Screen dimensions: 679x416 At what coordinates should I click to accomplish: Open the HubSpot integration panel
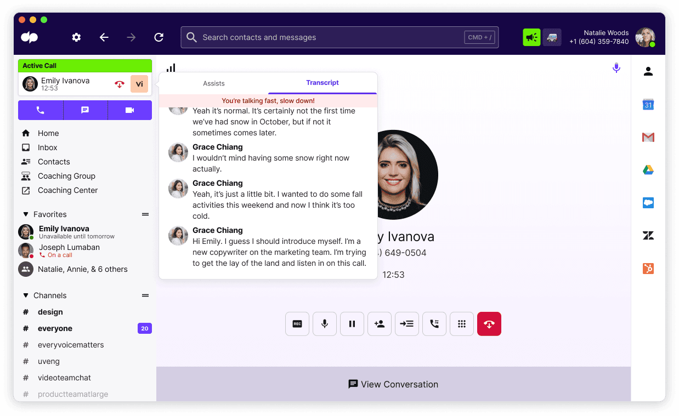tap(648, 269)
